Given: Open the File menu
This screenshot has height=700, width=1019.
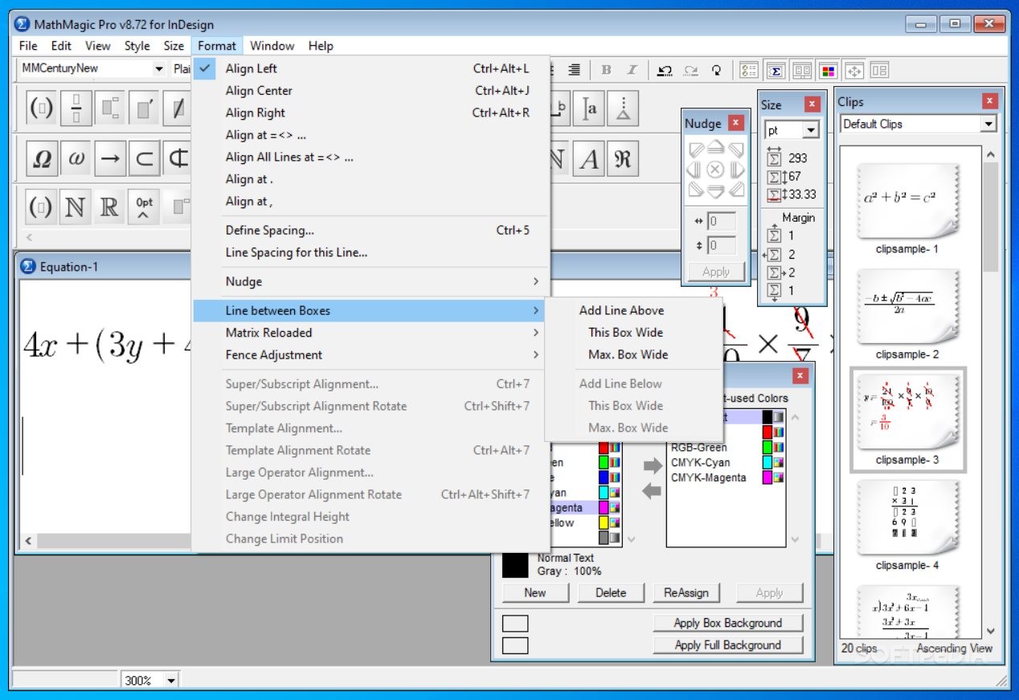Looking at the screenshot, I should [x=28, y=46].
